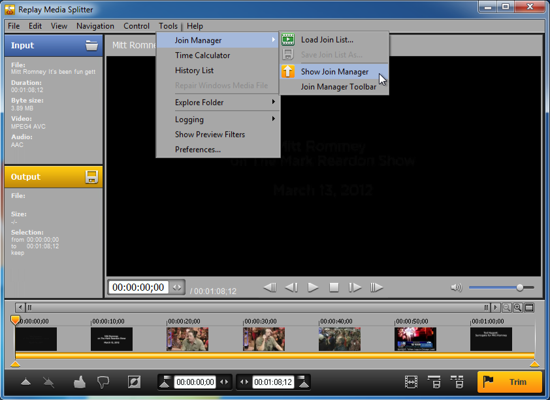
Task: Keep selection with thumbs up icon
Action: (x=80, y=382)
